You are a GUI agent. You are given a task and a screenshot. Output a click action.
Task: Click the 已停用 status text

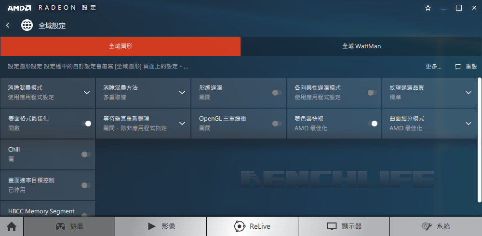16,190
